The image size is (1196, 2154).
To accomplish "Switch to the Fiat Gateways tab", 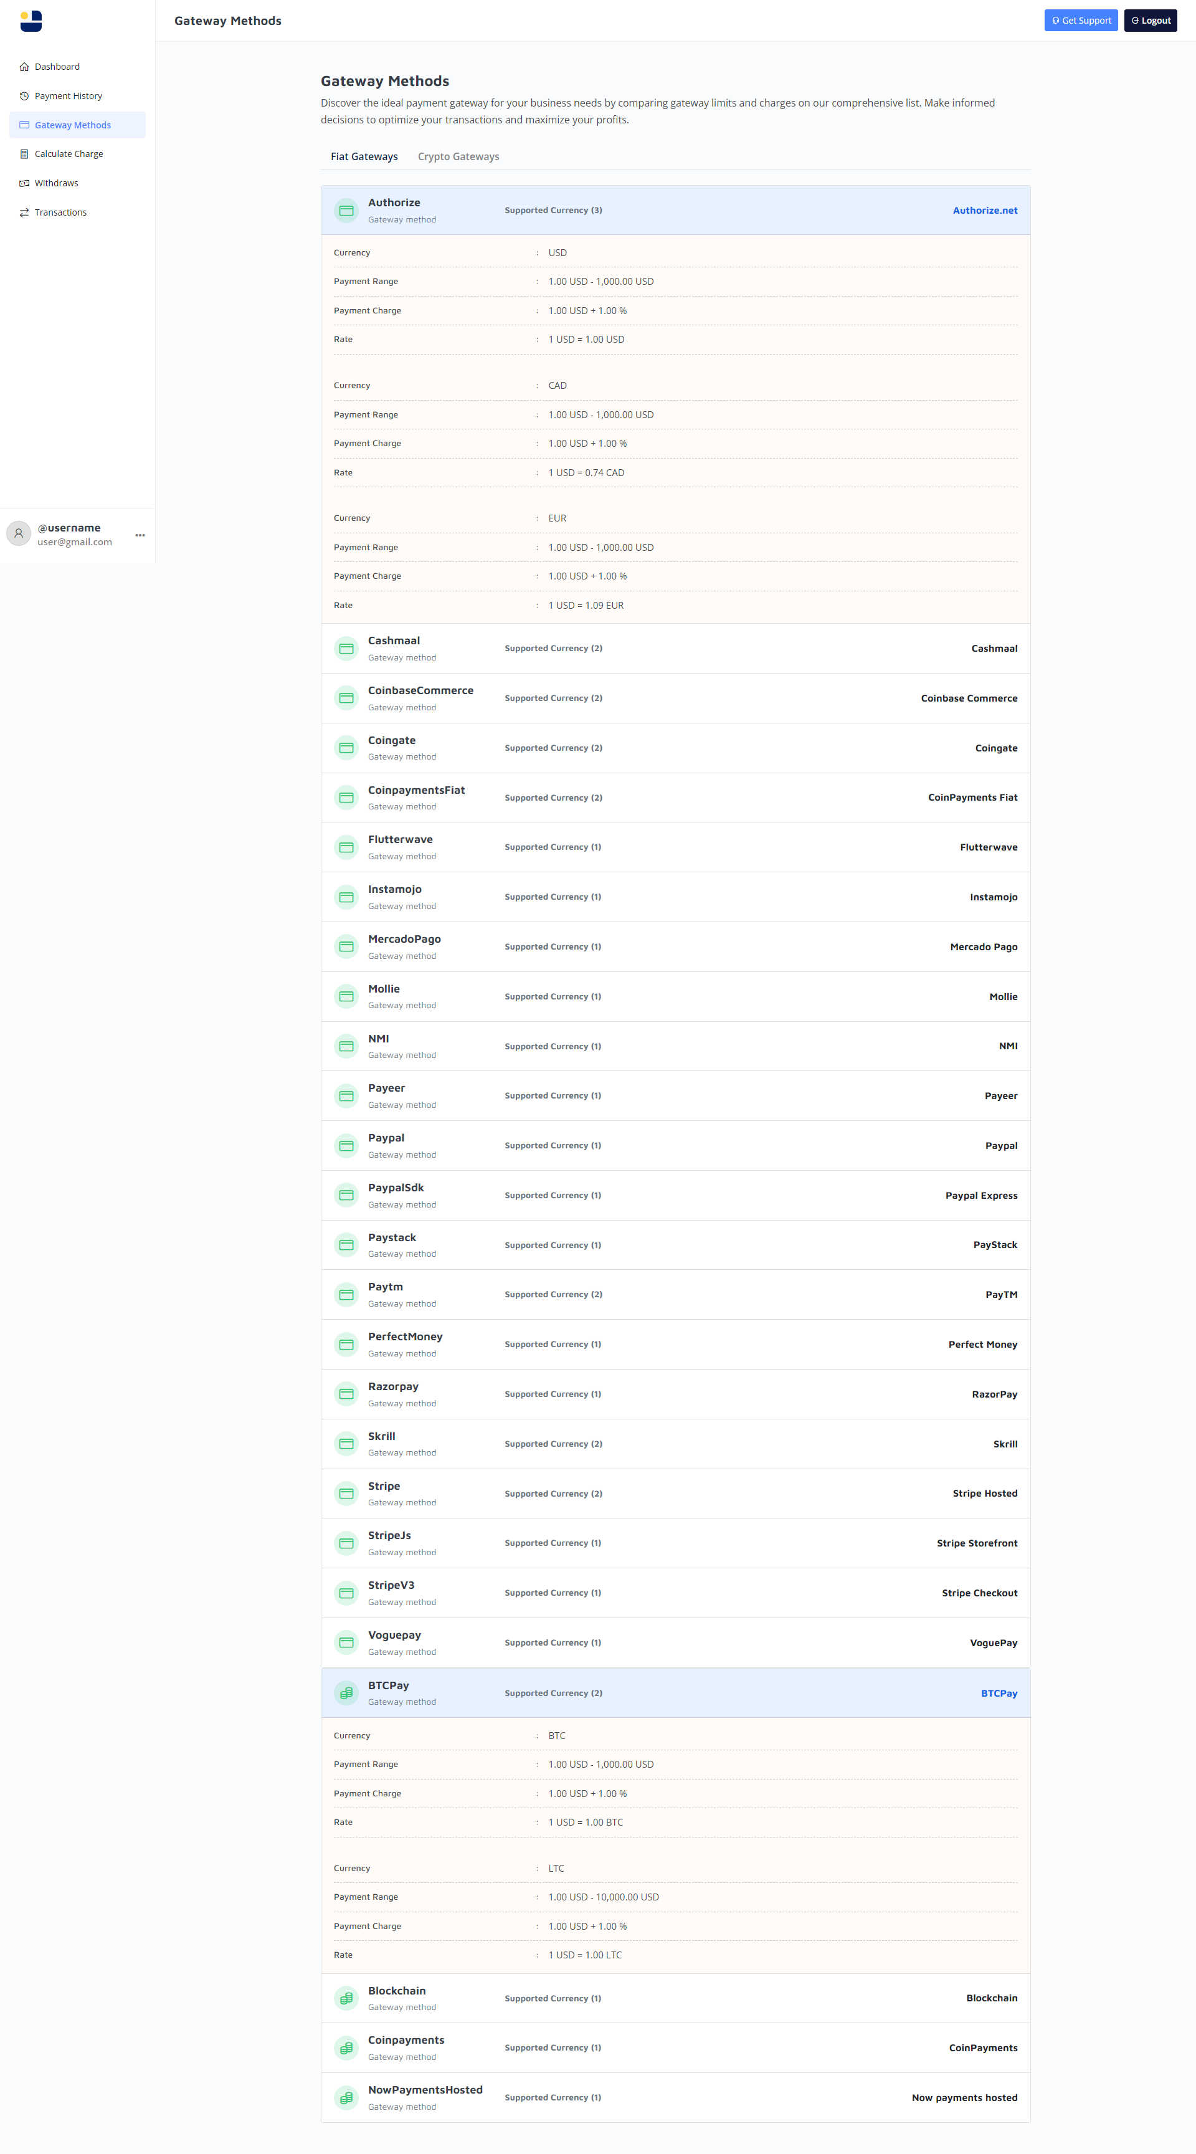I will click(x=364, y=156).
